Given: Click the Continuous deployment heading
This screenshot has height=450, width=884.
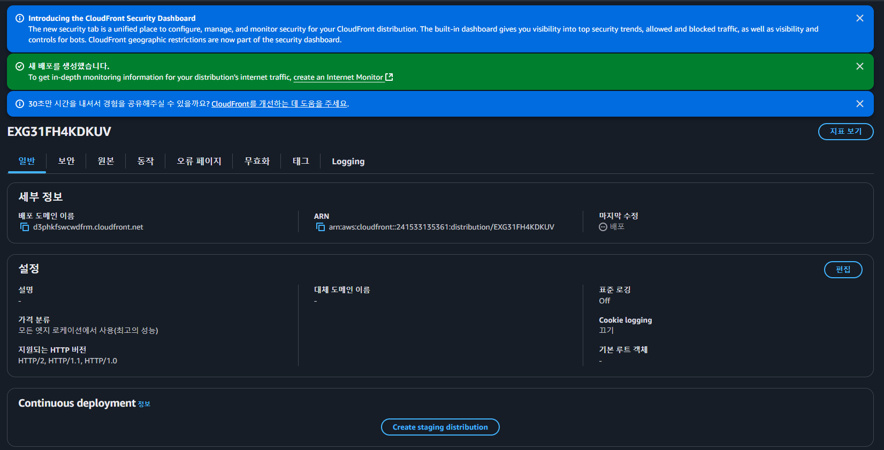Looking at the screenshot, I should (77, 403).
